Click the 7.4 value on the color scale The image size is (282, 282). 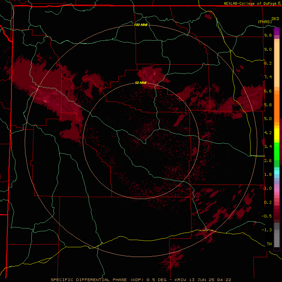pos(268,77)
